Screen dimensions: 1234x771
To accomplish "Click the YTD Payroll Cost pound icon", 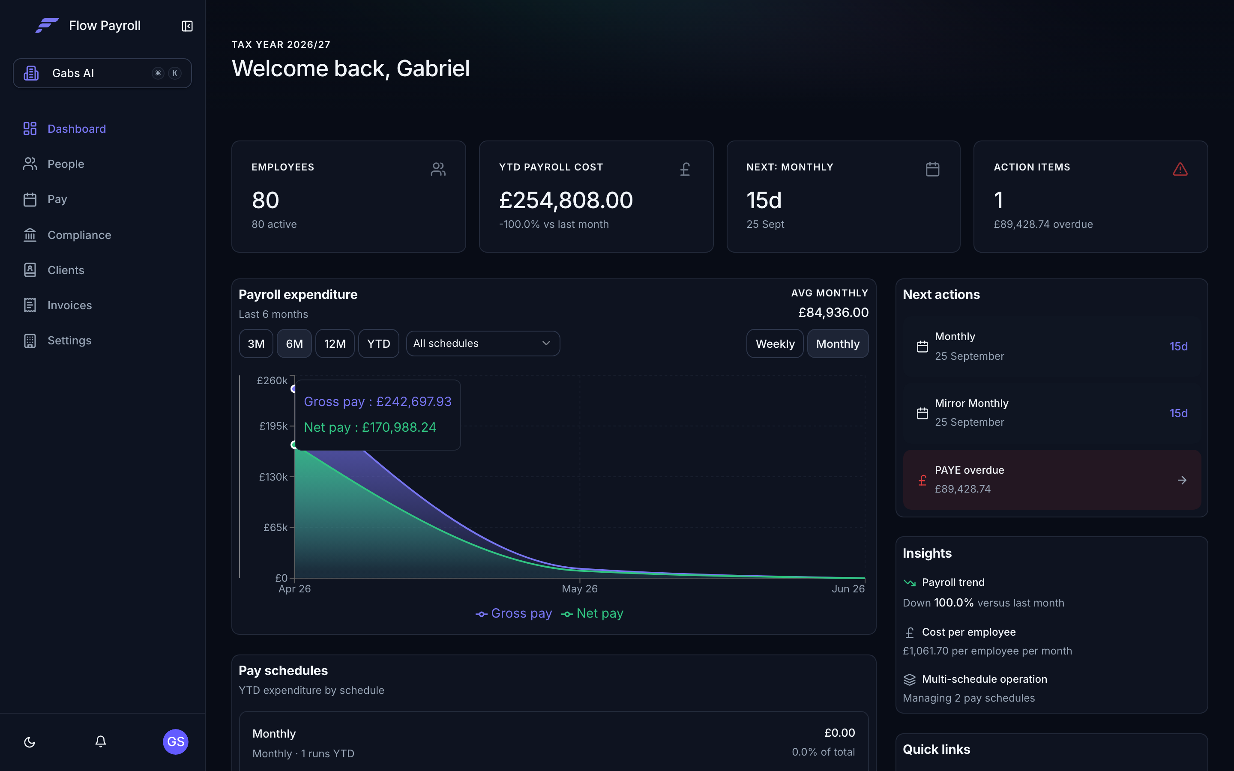I will (x=685, y=169).
